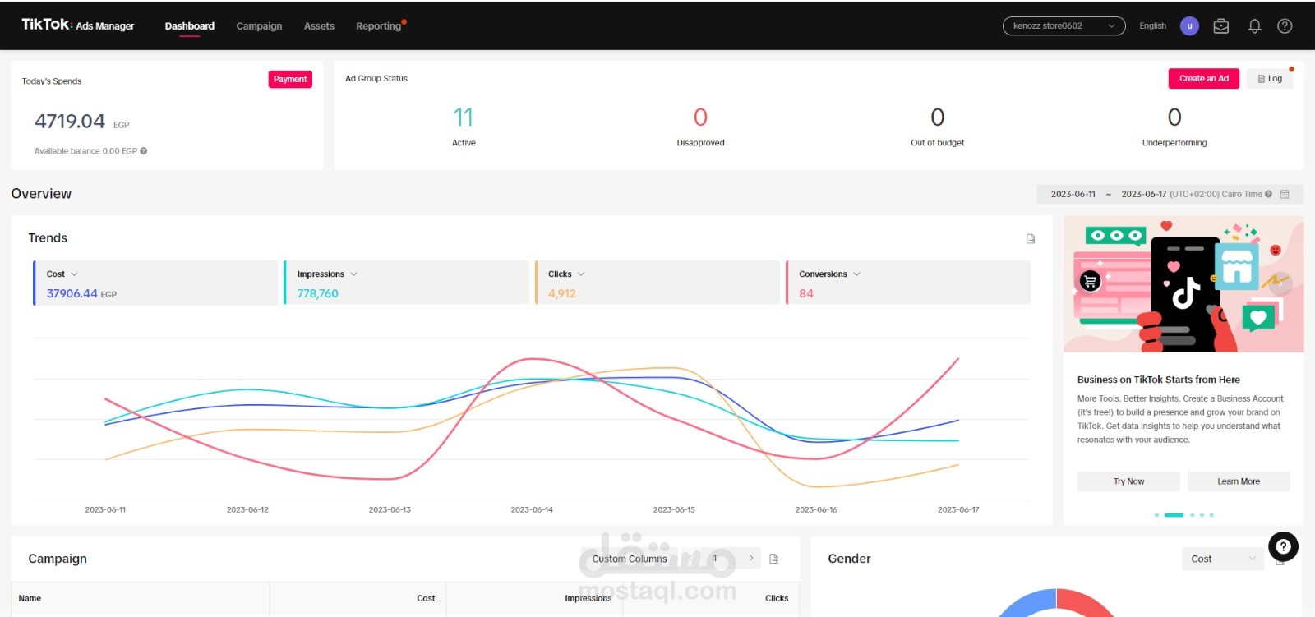The width and height of the screenshot is (1315, 617).
Task: Click the Create an Ad button
Action: point(1204,79)
